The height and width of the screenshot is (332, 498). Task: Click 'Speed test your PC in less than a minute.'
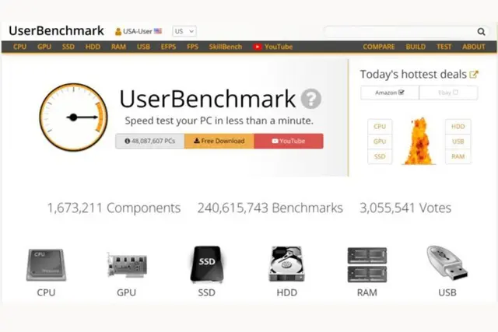click(x=219, y=121)
